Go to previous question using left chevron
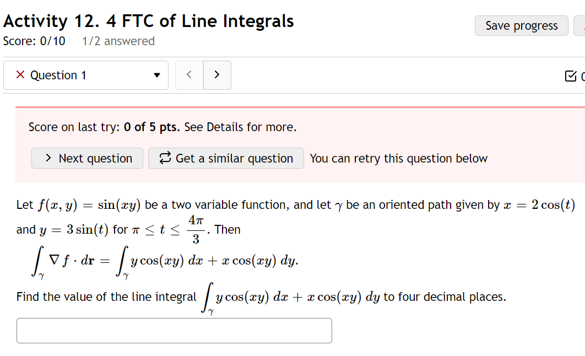The height and width of the screenshot is (356, 585). pos(189,75)
